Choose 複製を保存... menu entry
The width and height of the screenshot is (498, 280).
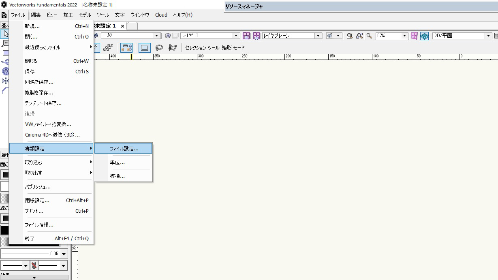point(51,93)
